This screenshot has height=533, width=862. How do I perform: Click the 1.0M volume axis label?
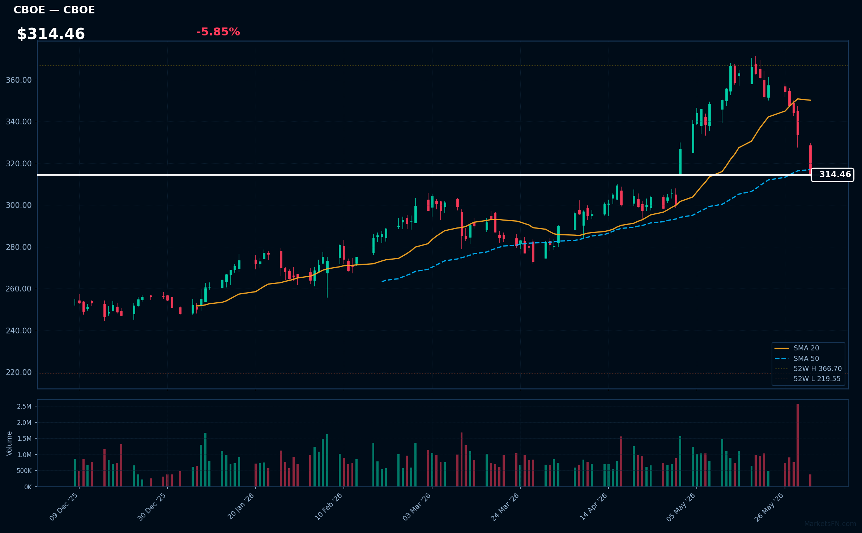click(x=24, y=455)
